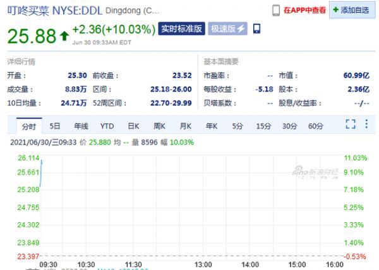Select the 60分 chart tab

tap(315, 126)
